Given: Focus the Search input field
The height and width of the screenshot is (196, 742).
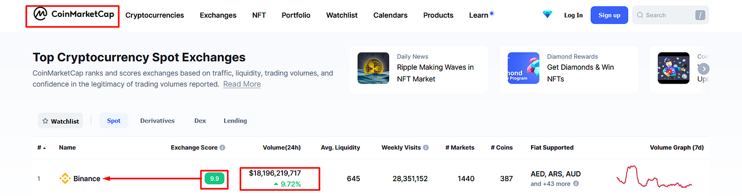Looking at the screenshot, I should pos(671,15).
